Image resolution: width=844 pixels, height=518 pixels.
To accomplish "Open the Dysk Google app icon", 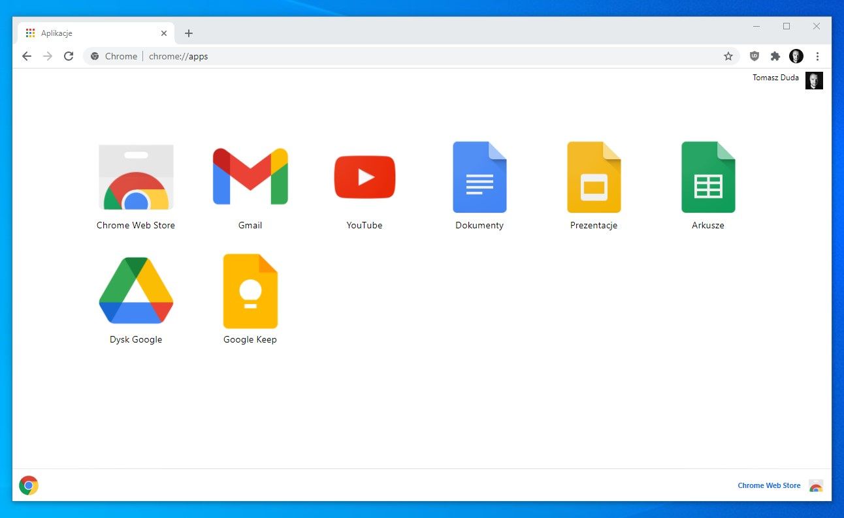I will point(136,291).
